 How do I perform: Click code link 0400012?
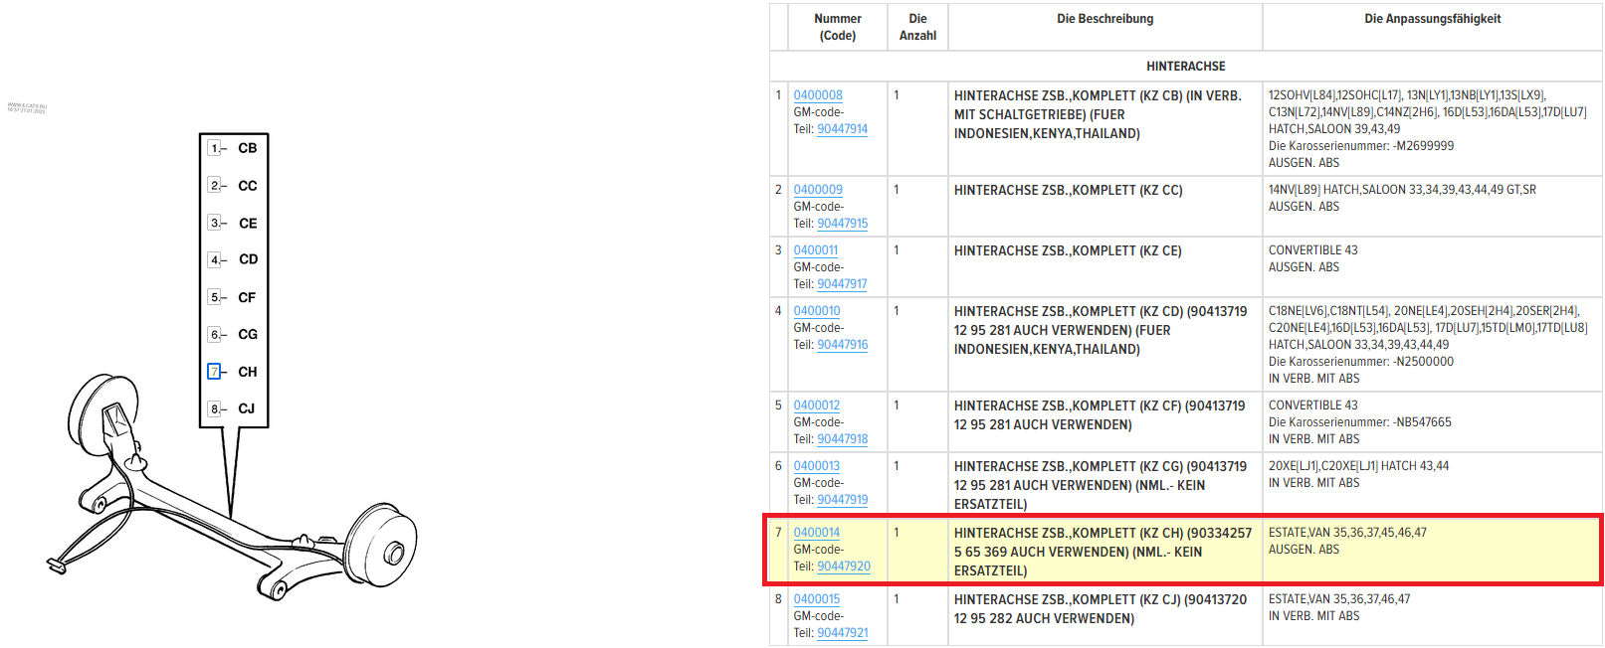pos(816,405)
